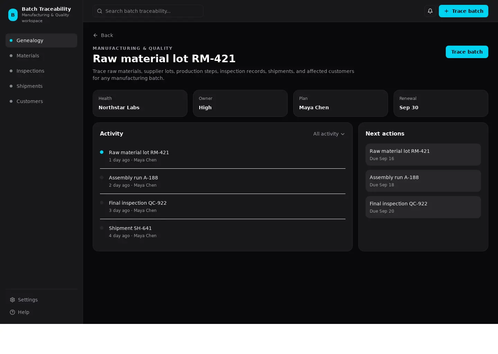Open next action Raw material lot RM-421 due Sep 16
498x354 pixels.
point(423,155)
